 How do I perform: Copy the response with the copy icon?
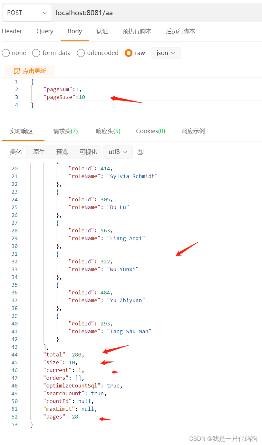coord(140,151)
